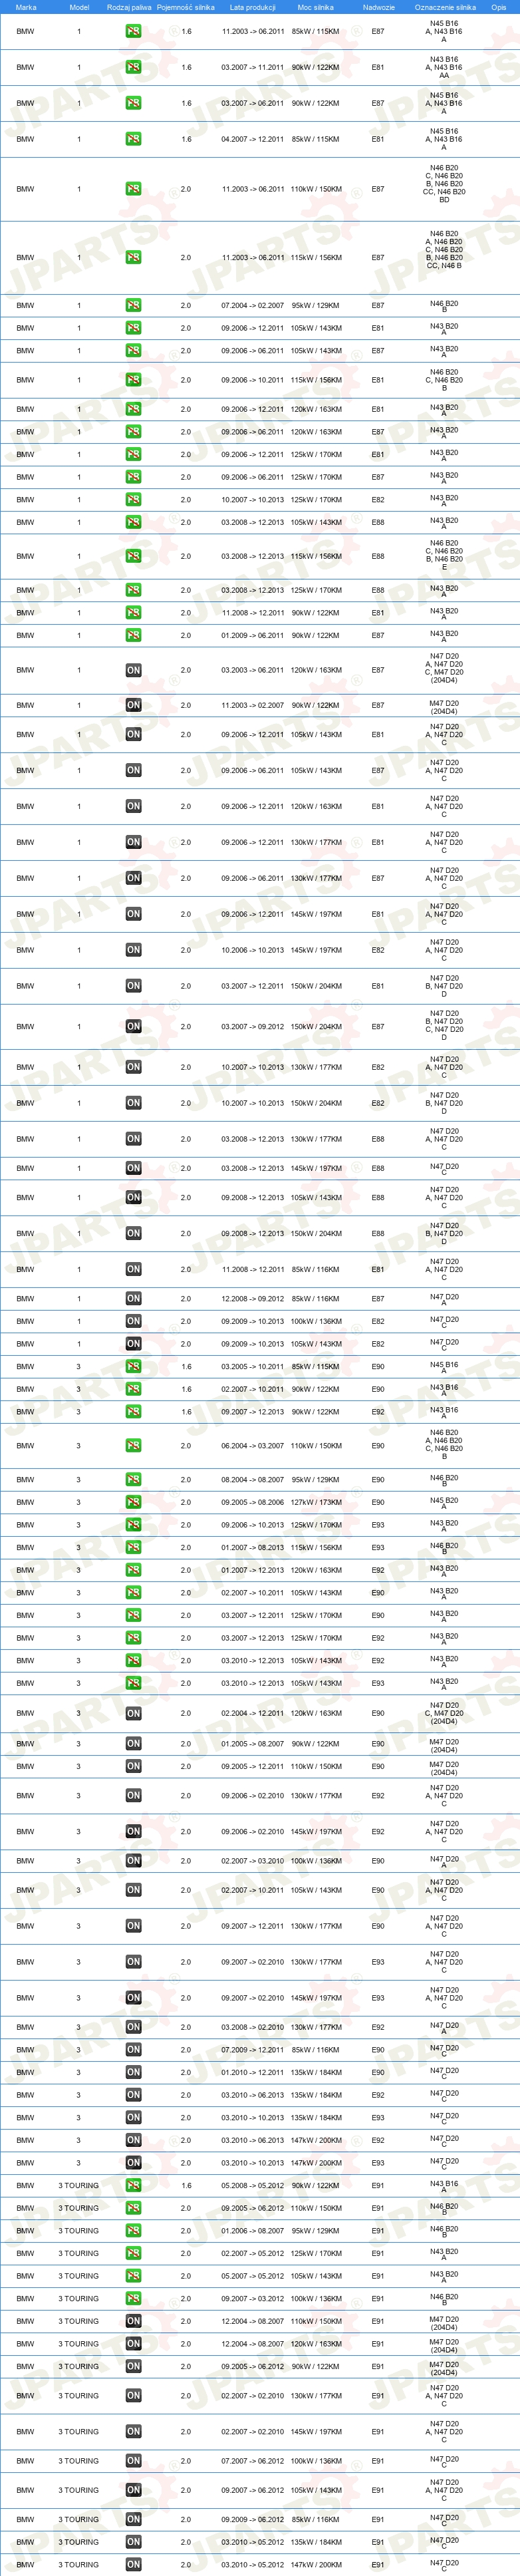
Task: Click the PB fuel icon in the 07.2004 -> 02.2007 row
Action: [133, 305]
